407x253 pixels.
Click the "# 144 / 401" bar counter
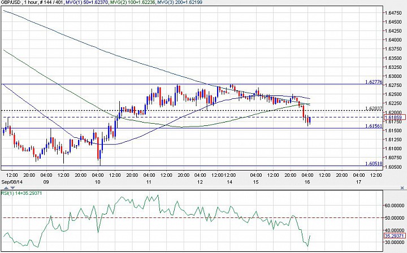(x=52, y=2)
